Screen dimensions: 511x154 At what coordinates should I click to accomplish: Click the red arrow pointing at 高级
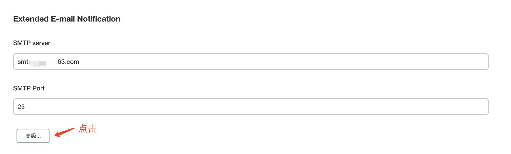(64, 132)
